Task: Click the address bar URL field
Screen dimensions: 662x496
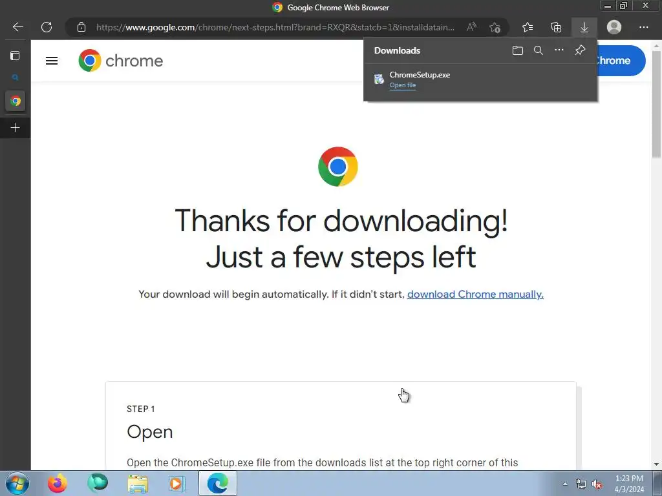Action: coord(275,27)
